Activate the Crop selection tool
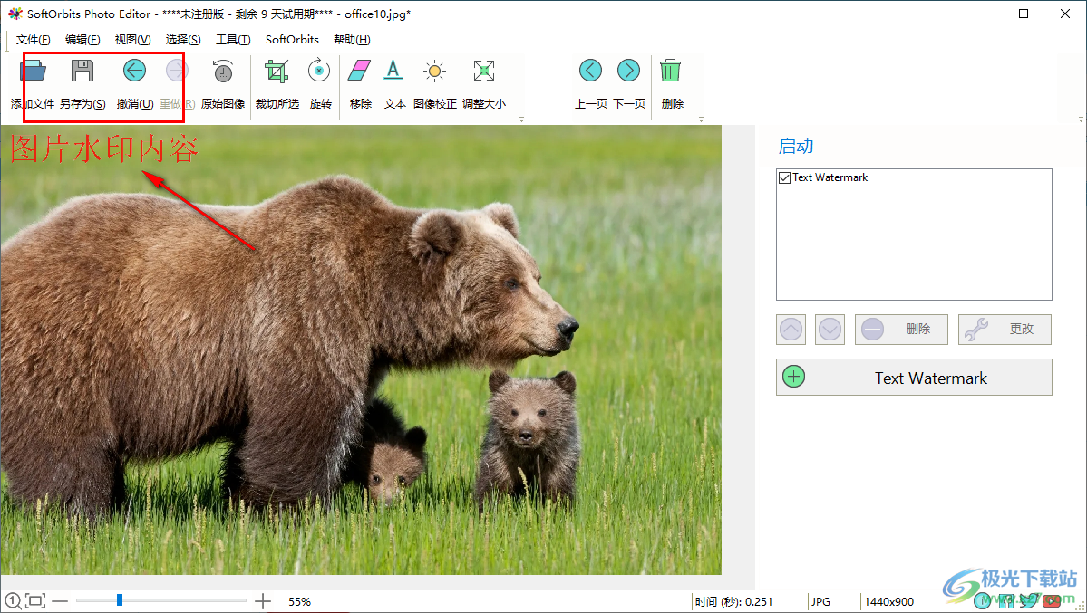 (276, 70)
